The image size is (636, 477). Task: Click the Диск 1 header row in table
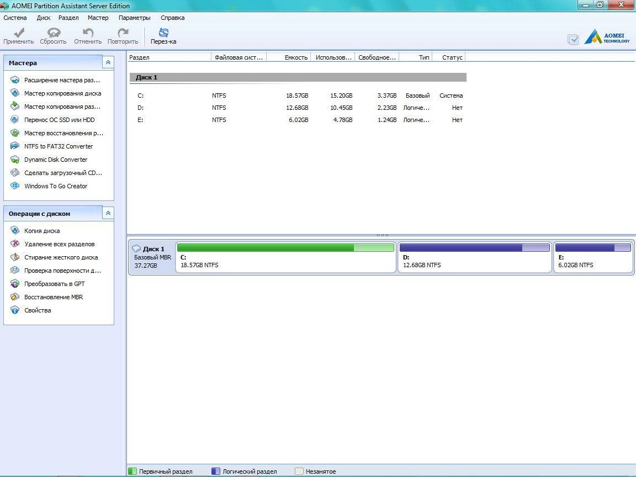[298, 77]
